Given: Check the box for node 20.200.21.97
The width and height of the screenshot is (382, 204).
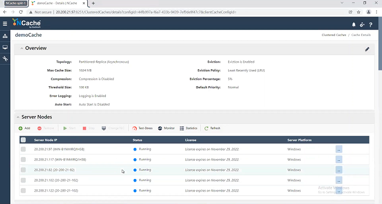Looking at the screenshot, I should point(23,149).
